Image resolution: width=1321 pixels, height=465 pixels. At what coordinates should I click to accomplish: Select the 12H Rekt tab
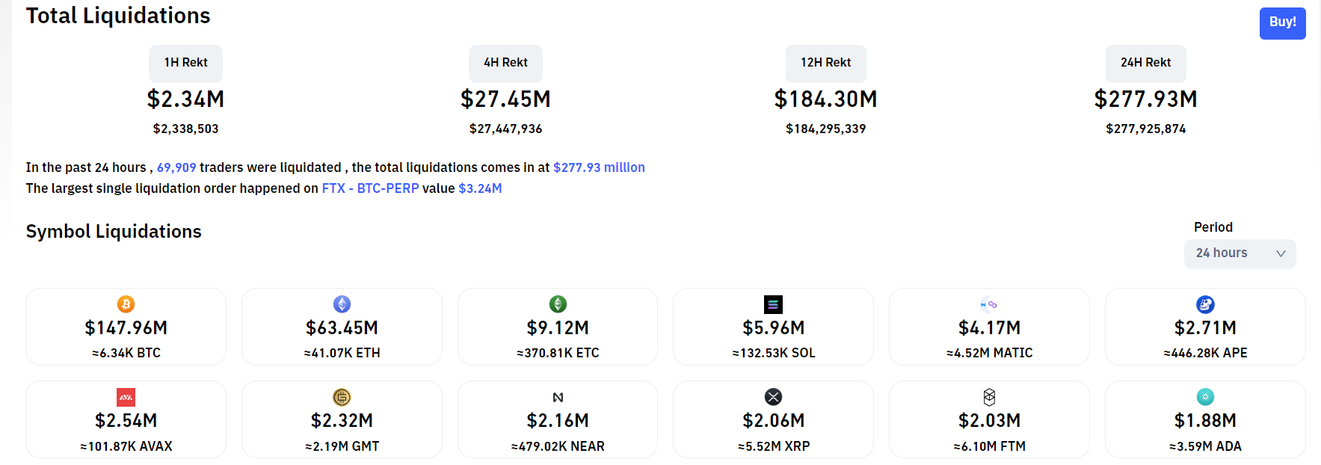pyautogui.click(x=825, y=63)
